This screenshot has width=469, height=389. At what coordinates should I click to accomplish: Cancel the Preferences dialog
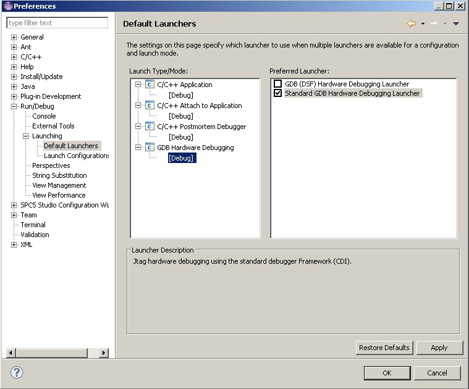(x=437, y=373)
